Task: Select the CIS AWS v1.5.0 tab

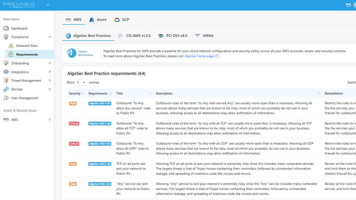Action: click(135, 36)
